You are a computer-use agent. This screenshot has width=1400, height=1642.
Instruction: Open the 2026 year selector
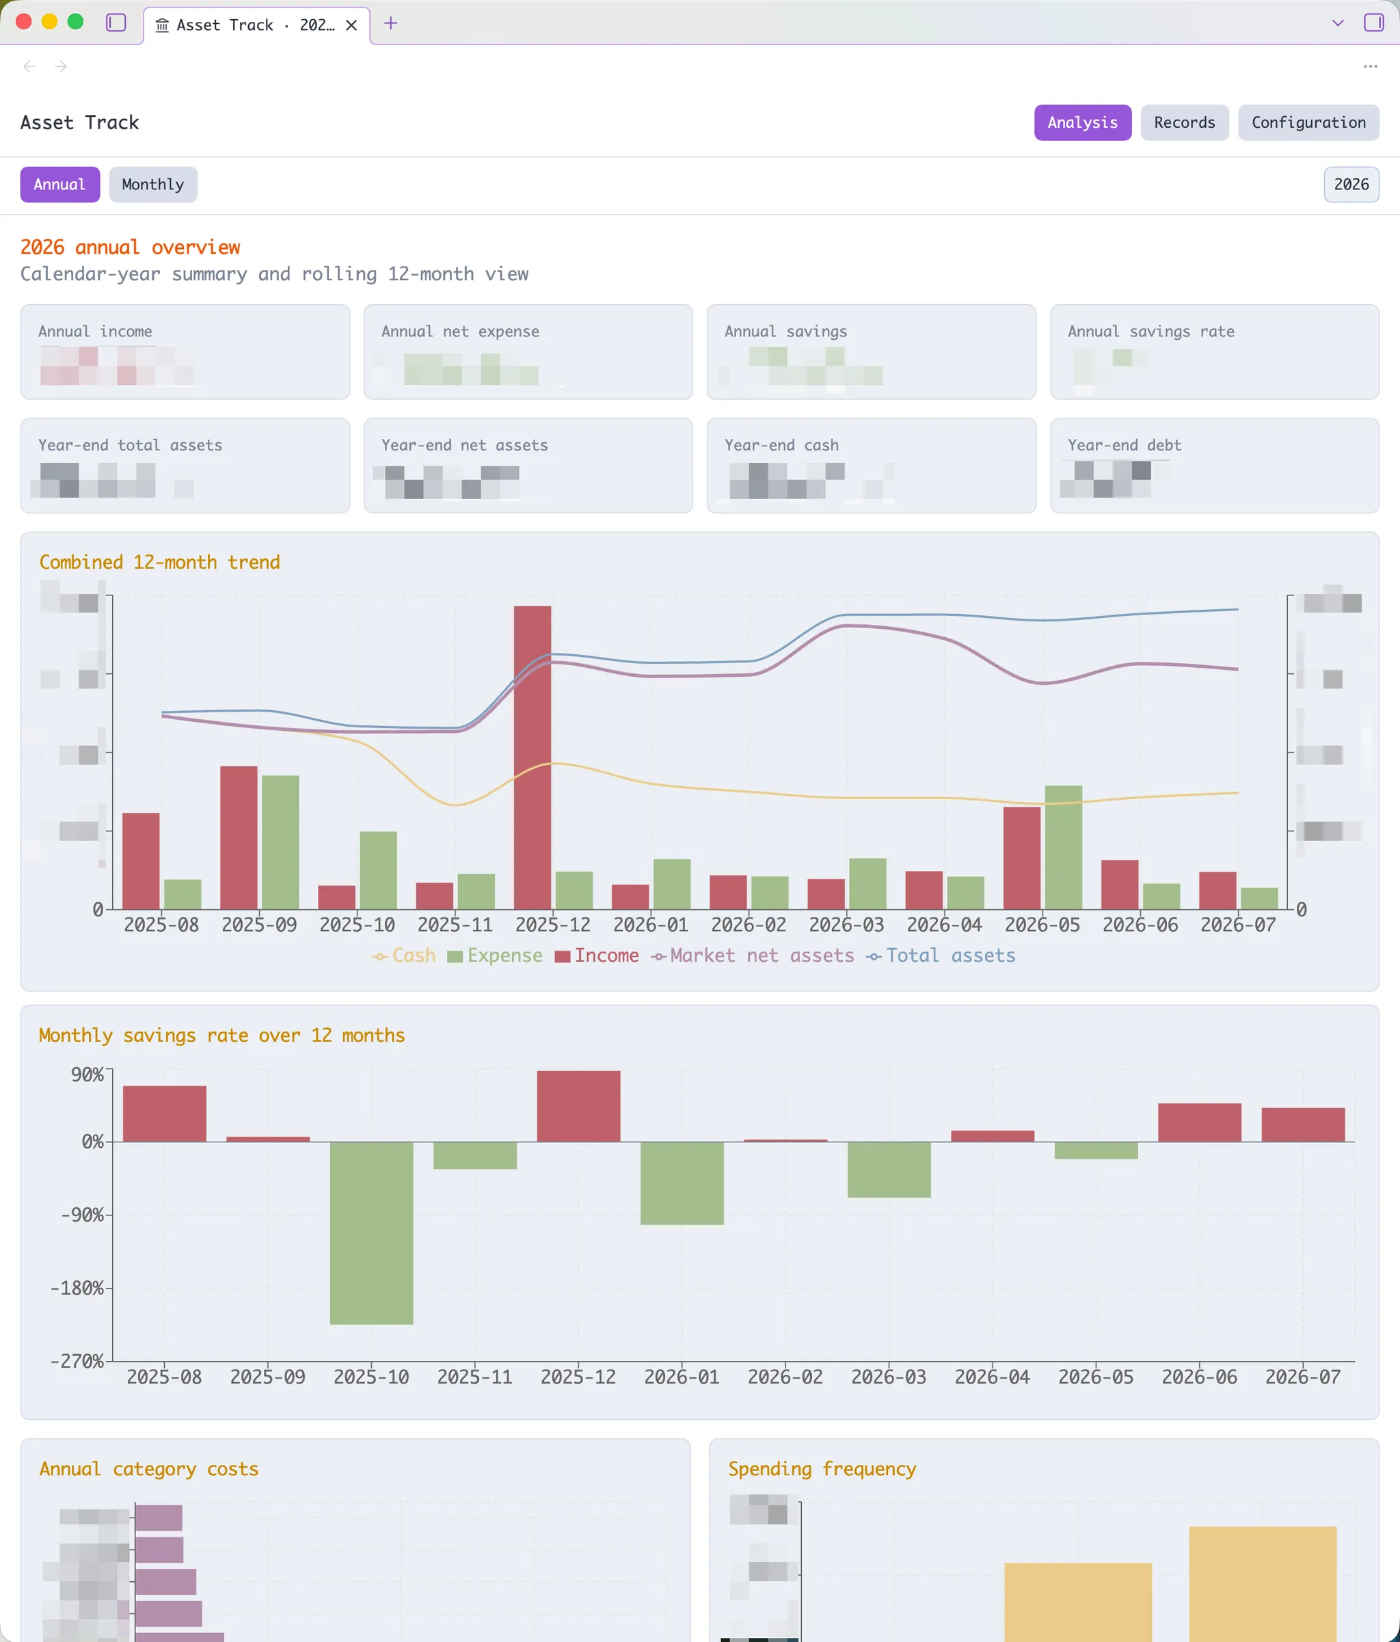coord(1350,185)
